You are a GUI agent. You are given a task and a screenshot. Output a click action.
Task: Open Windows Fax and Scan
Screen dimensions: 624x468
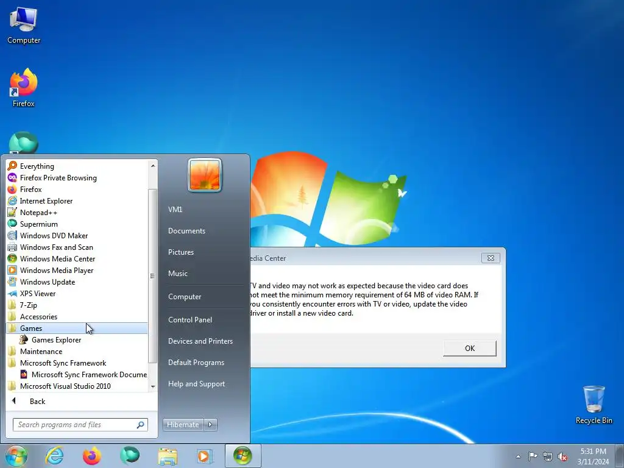click(77, 247)
